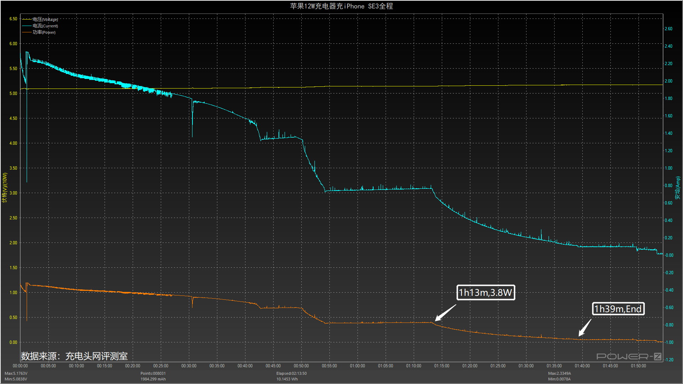683x384 pixels.
Task: Click the Elapsed:02:13:50 status entry
Action: click(x=291, y=373)
